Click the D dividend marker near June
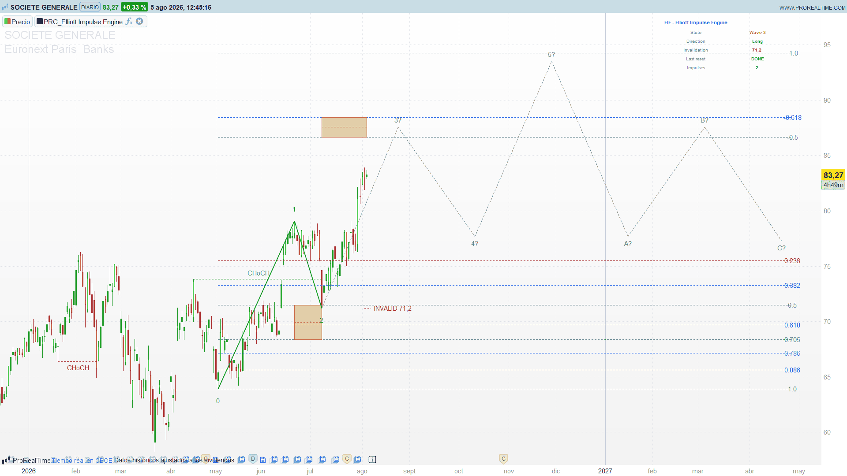The height and width of the screenshot is (476, 847). 253,459
